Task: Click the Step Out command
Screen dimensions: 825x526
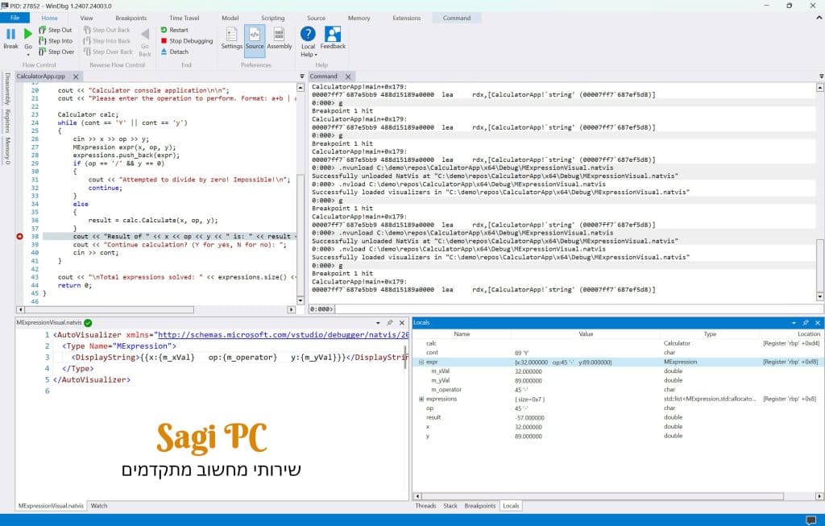Action: [56, 30]
